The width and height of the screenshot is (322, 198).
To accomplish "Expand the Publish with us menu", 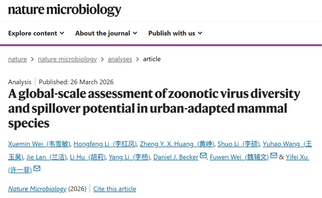I will [175, 33].
